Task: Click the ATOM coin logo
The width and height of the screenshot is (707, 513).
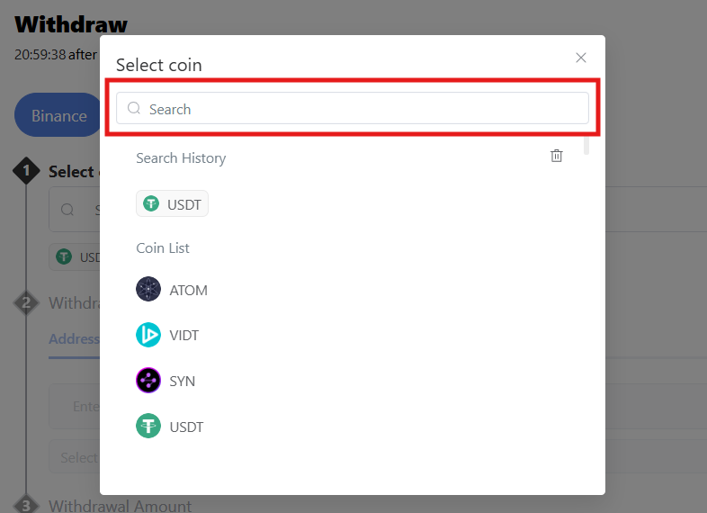Action: (x=148, y=290)
